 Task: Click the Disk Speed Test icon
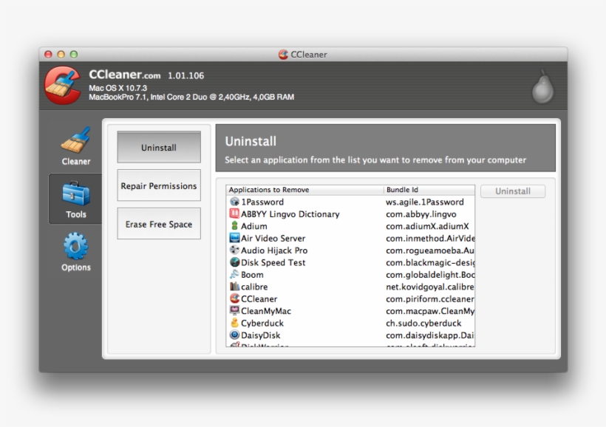coord(234,262)
